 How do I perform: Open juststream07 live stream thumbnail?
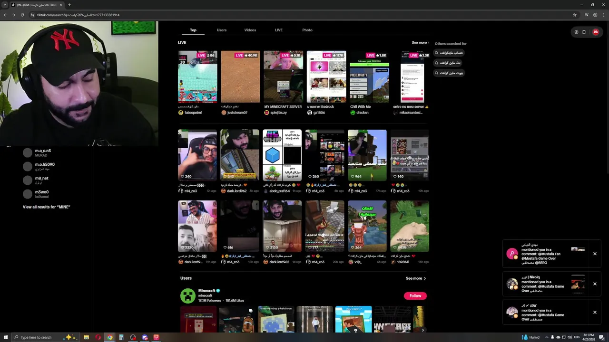240,76
